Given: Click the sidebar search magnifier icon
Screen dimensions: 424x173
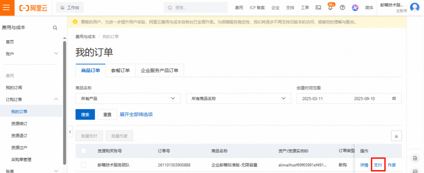Looking at the screenshot, I should click(x=55, y=28).
